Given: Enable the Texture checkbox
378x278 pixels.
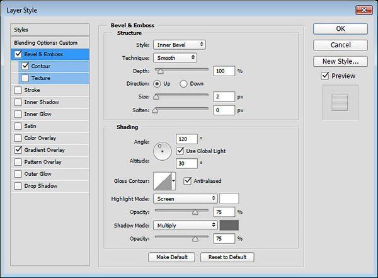Looking at the screenshot, I should point(25,78).
